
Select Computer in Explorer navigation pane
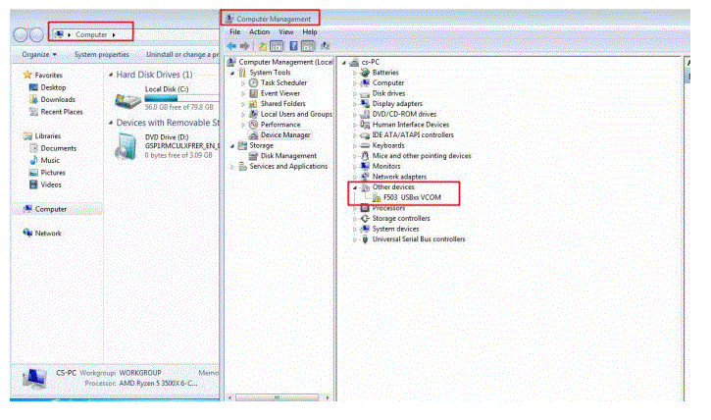[x=51, y=209]
